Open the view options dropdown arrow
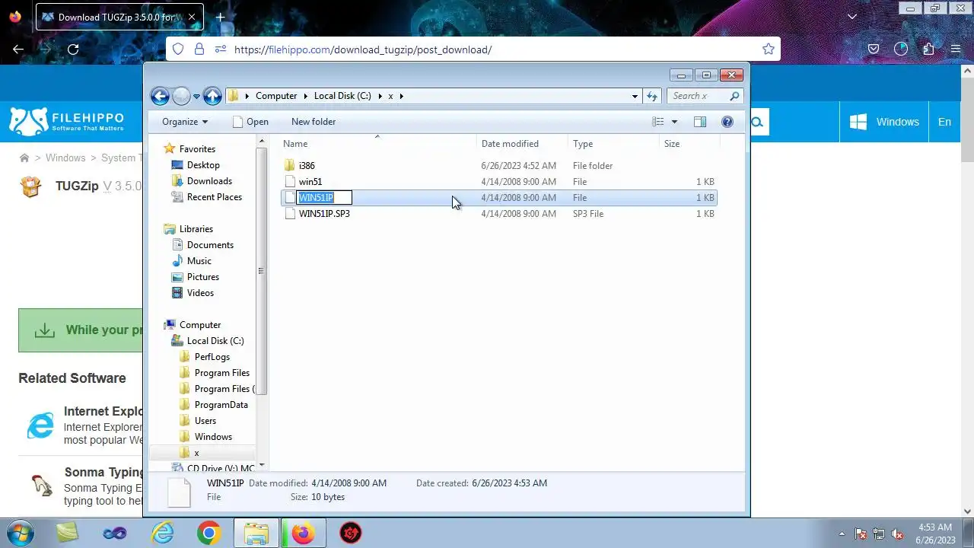The image size is (974, 548). [x=674, y=122]
